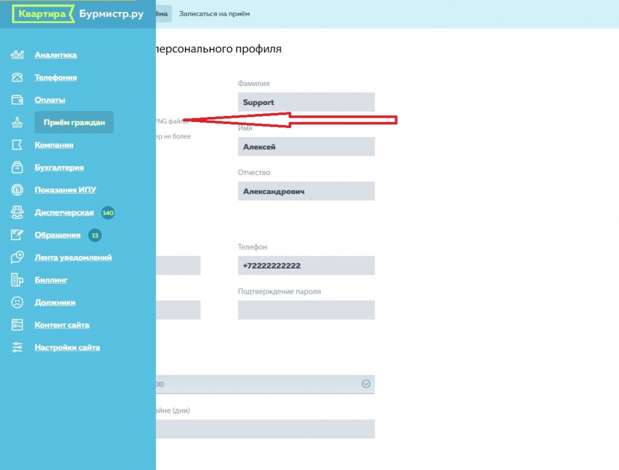
Task: Click the Оплаты wallet icon
Action: 17,100
